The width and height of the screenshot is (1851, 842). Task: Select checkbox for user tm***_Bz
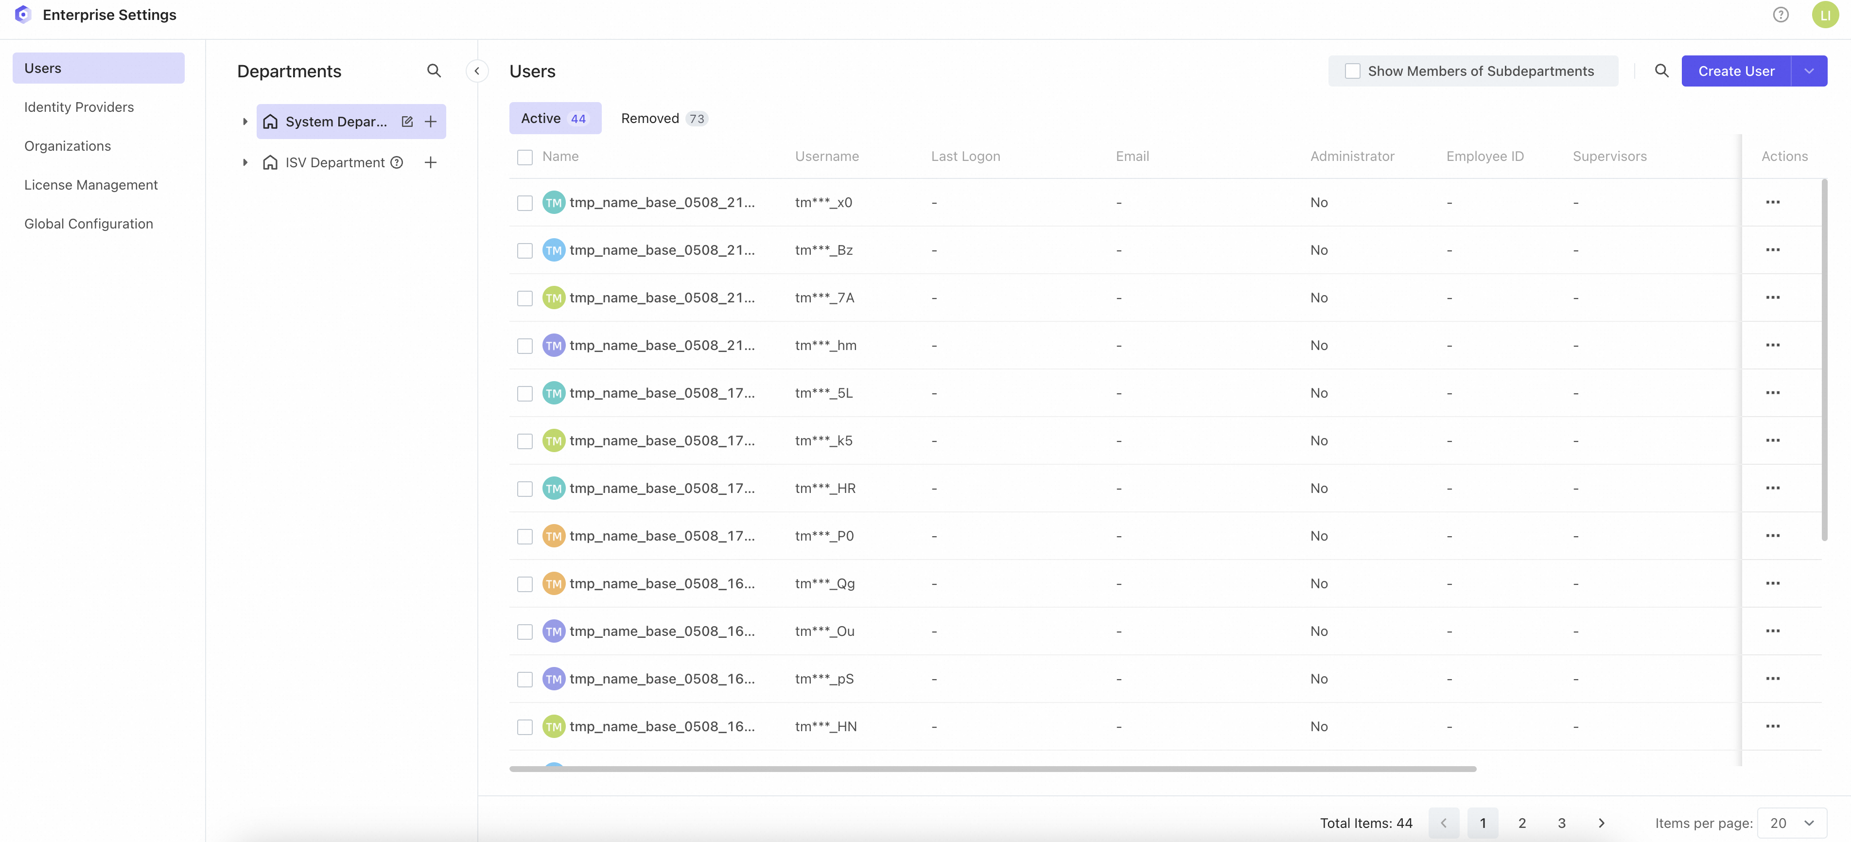(524, 250)
